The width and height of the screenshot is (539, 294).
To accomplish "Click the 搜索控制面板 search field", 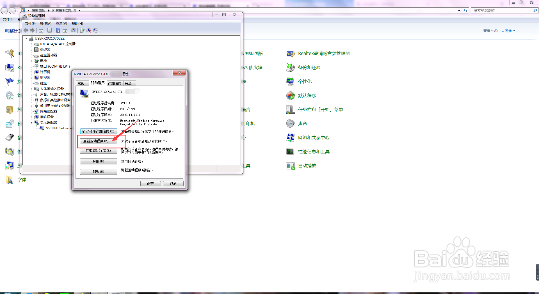I will pos(503,10).
